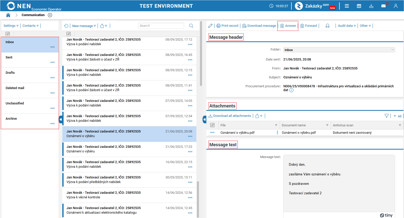Image resolution: width=404 pixels, height=218 pixels.
Task: Close the Communication breadcrumb tab
Action: pos(50,15)
